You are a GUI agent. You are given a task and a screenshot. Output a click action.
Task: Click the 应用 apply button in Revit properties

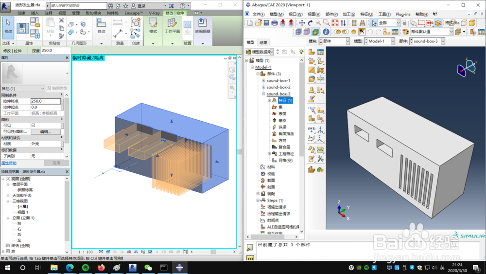click(x=56, y=163)
